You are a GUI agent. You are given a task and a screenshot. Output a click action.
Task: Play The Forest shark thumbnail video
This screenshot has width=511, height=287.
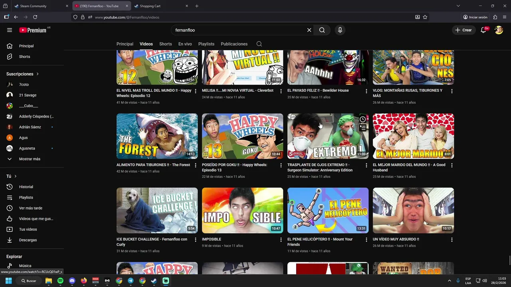[x=157, y=136]
